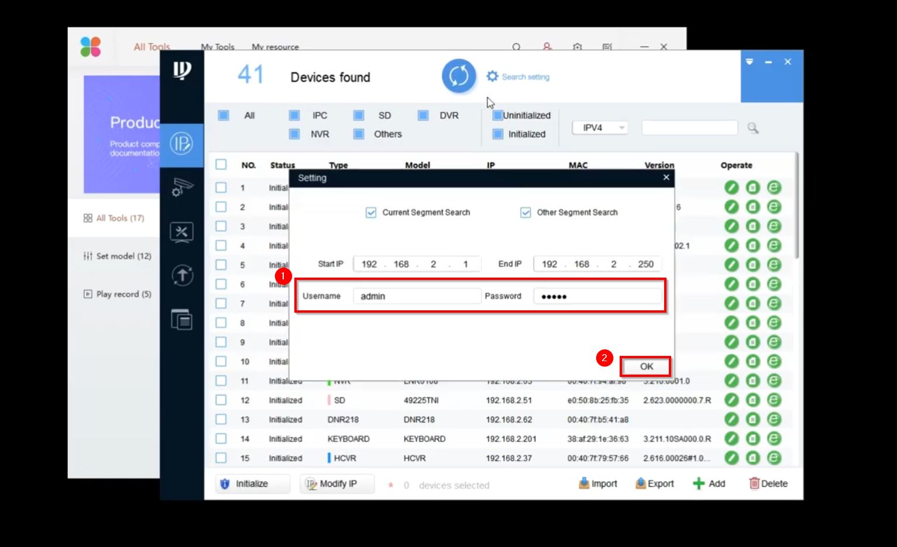The width and height of the screenshot is (897, 547).
Task: Toggle the IPC filter checkbox
Action: [294, 115]
